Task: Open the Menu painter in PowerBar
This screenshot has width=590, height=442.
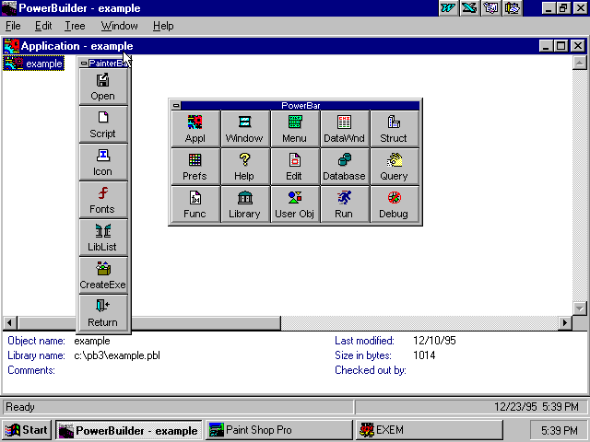Action: [295, 129]
